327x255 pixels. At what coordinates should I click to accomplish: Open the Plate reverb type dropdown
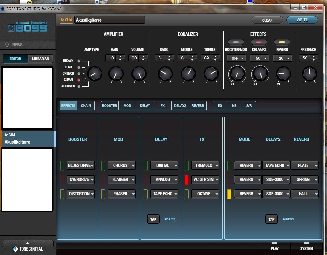pos(305,166)
